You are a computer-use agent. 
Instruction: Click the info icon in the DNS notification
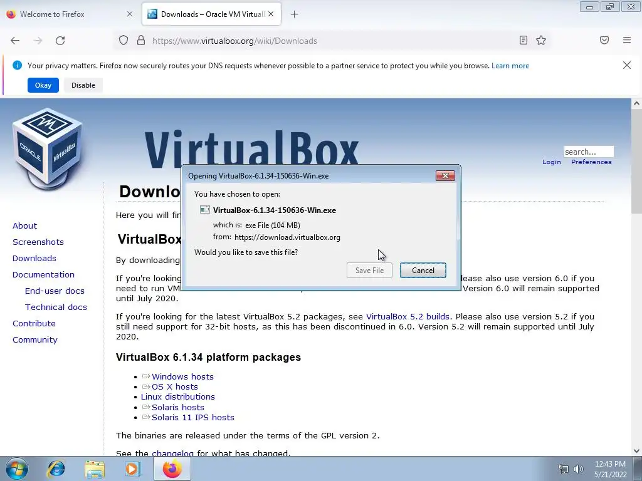[x=17, y=65]
